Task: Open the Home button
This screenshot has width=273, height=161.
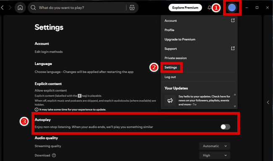Action: pos(20,8)
